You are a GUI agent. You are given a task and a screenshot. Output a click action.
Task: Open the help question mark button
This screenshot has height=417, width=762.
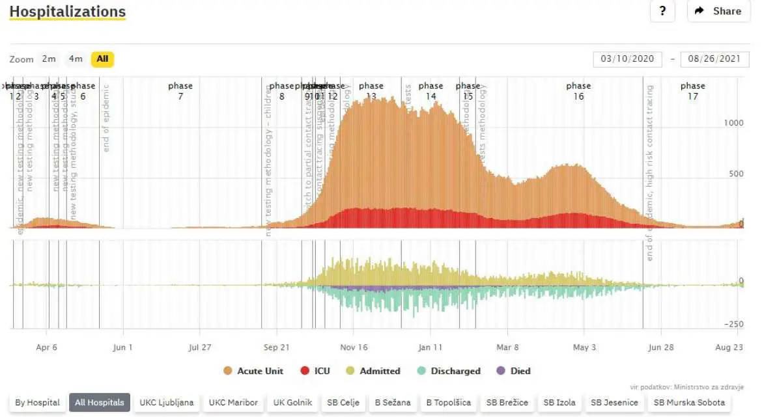coord(662,11)
